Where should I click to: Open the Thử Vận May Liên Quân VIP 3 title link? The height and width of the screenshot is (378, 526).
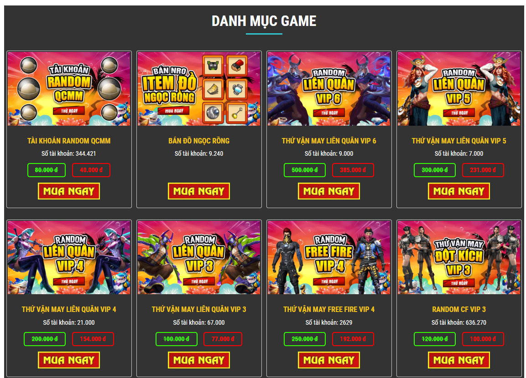point(199,310)
